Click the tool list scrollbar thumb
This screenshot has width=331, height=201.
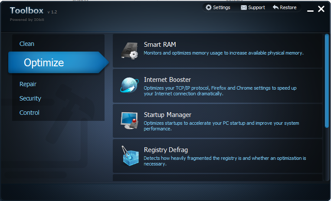[x=327, y=81]
